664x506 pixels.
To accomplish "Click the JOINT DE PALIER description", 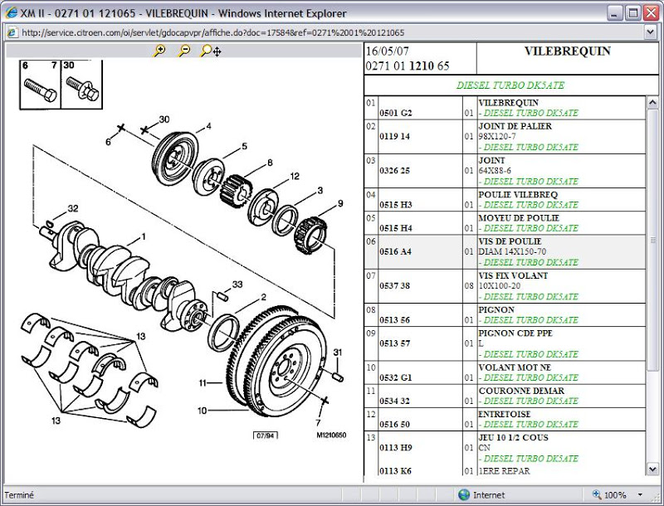I will (x=515, y=126).
